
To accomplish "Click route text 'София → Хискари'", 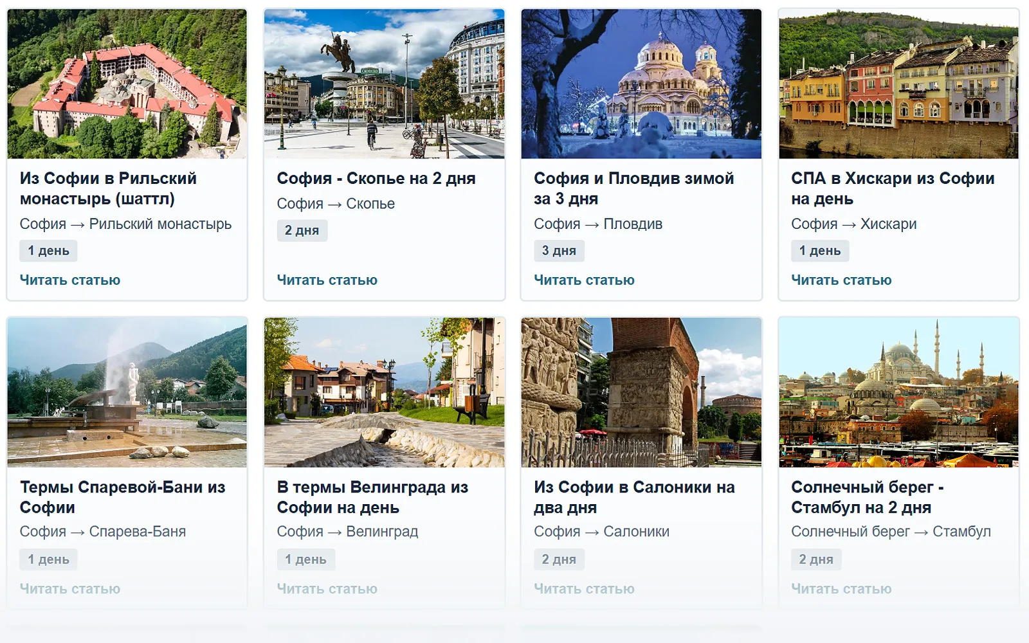I will (x=854, y=224).
